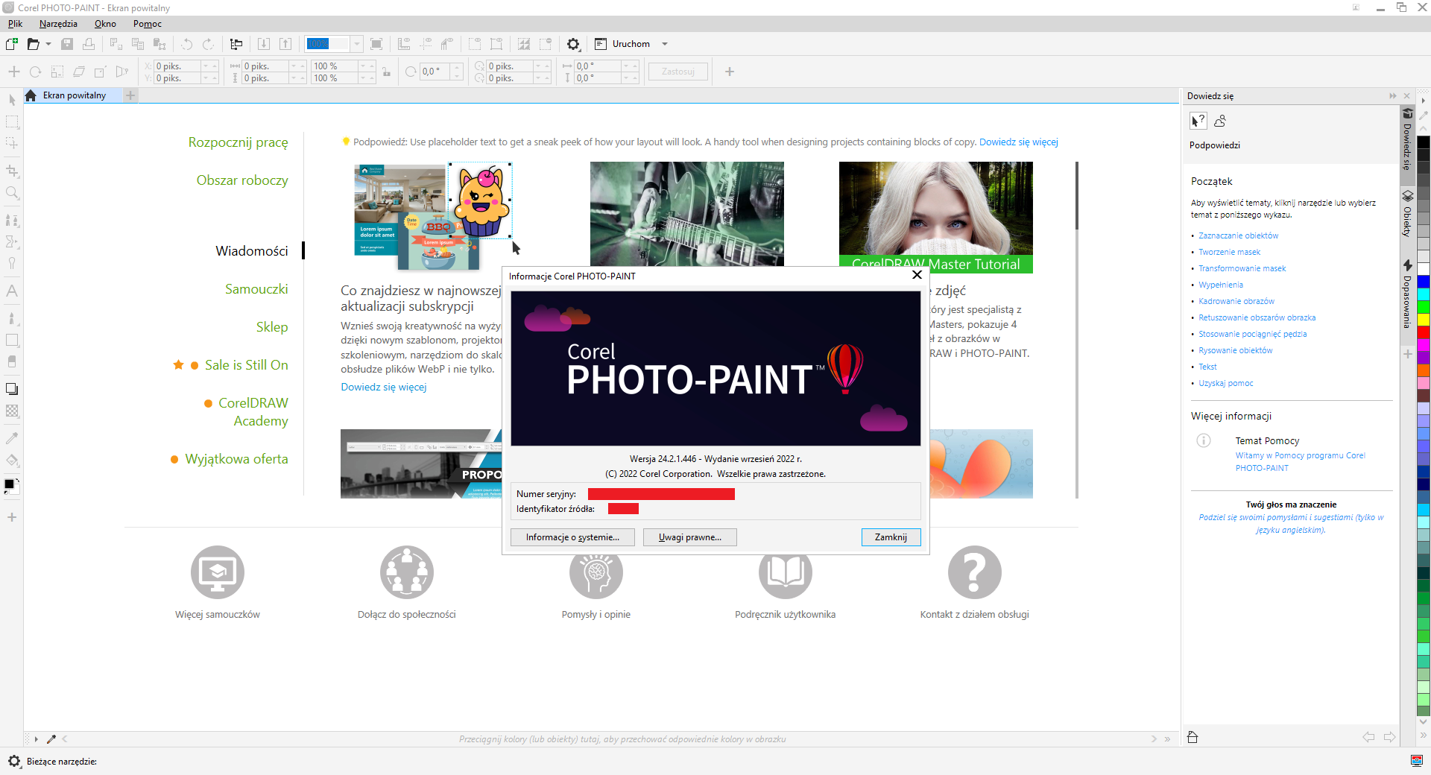Click the Undo arrow icon
Viewport: 1431px width, 775px height.
point(187,44)
